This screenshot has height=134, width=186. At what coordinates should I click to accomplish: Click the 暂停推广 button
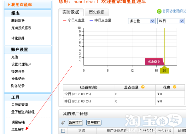tap(75, 123)
